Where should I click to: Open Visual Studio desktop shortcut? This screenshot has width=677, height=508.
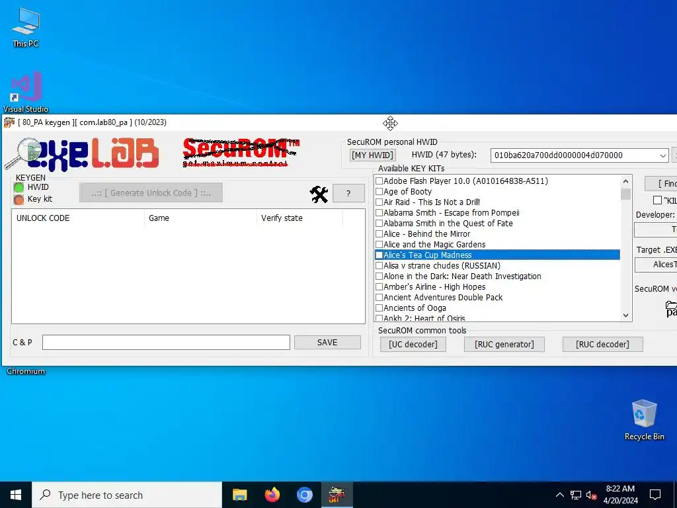tap(26, 91)
